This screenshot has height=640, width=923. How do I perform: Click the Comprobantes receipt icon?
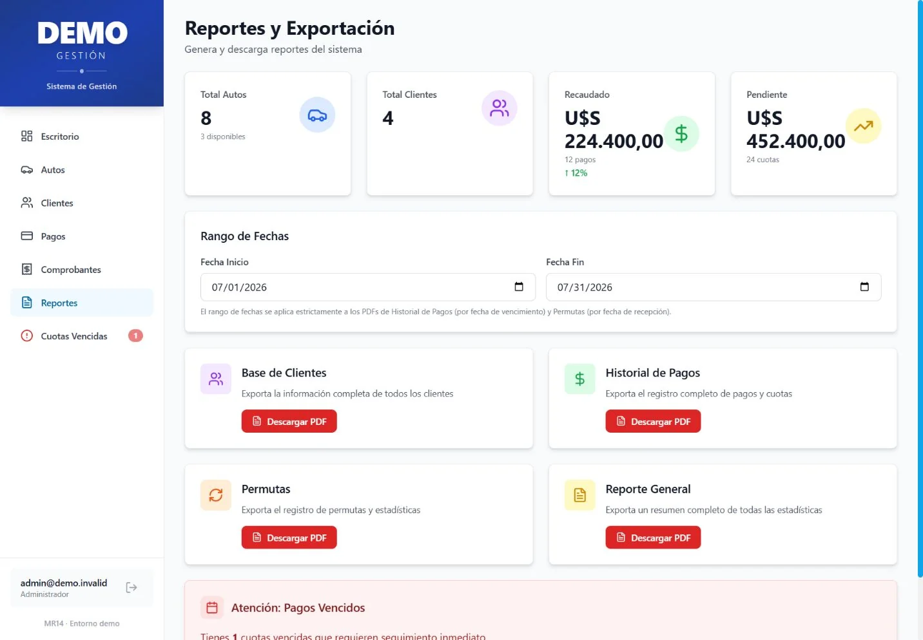[26, 269]
